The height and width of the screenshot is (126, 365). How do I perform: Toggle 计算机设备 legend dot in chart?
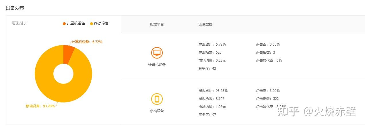click(64, 24)
